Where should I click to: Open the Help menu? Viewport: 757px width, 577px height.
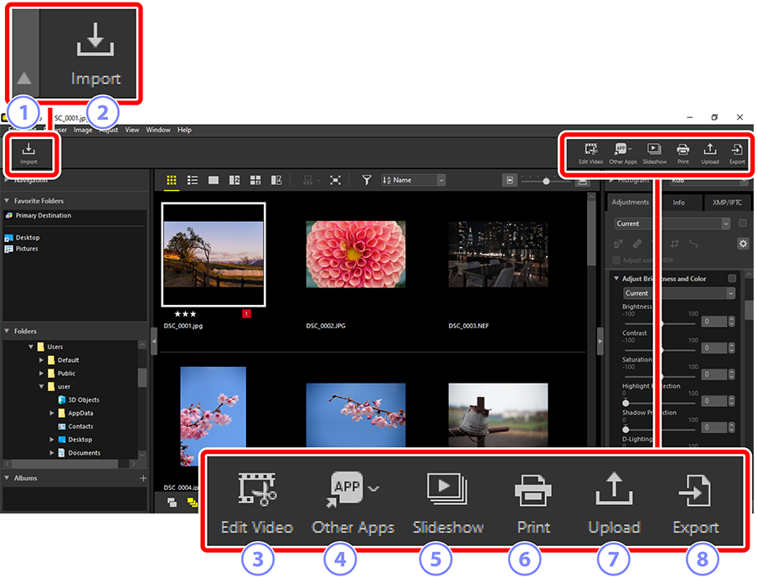(x=184, y=130)
